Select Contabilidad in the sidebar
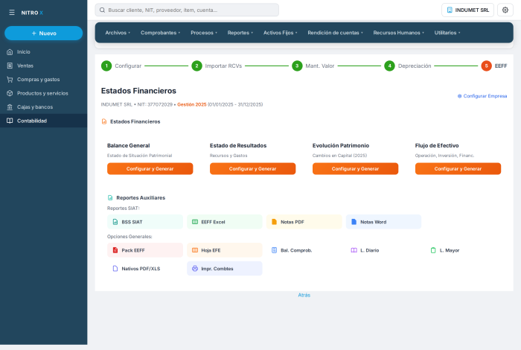This screenshot has height=350, width=521. click(43, 121)
